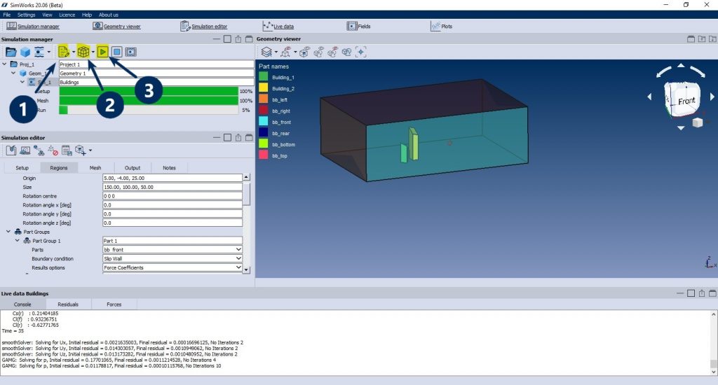Open the Licence menu
This screenshot has height=385, width=718.
[x=67, y=15]
